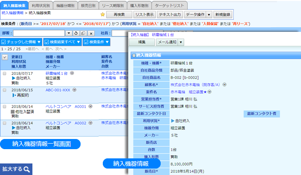Click the magnifier icon on 拡大する

click(27, 169)
